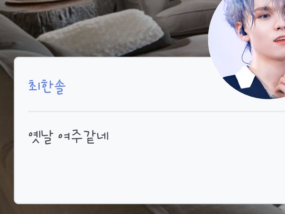Click the divider line under the name
The height and width of the screenshot is (214, 285).
click(x=156, y=111)
